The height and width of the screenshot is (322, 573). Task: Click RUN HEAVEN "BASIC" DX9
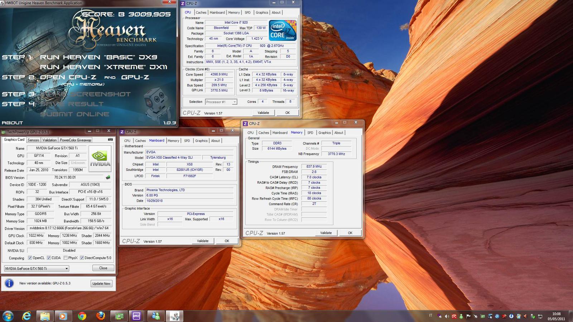click(98, 57)
